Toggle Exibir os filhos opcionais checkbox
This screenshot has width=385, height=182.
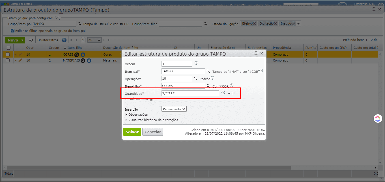(12, 31)
